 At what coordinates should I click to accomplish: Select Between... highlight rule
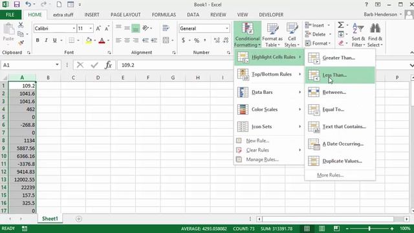pos(340,92)
